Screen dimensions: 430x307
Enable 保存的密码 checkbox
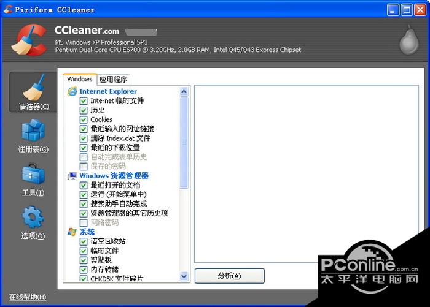click(x=84, y=166)
